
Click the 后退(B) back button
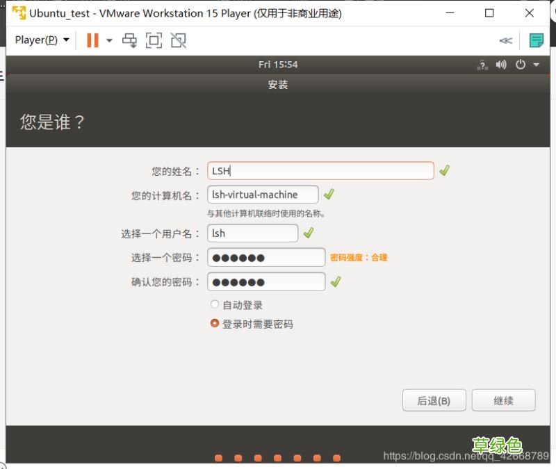434,401
